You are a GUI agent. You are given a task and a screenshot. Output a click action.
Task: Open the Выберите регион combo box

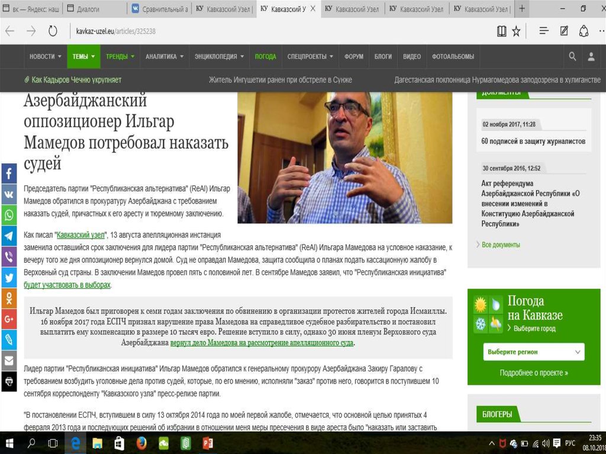click(533, 352)
